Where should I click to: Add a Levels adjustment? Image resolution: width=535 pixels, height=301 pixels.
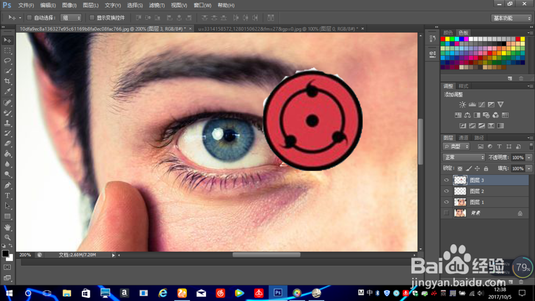(472, 104)
